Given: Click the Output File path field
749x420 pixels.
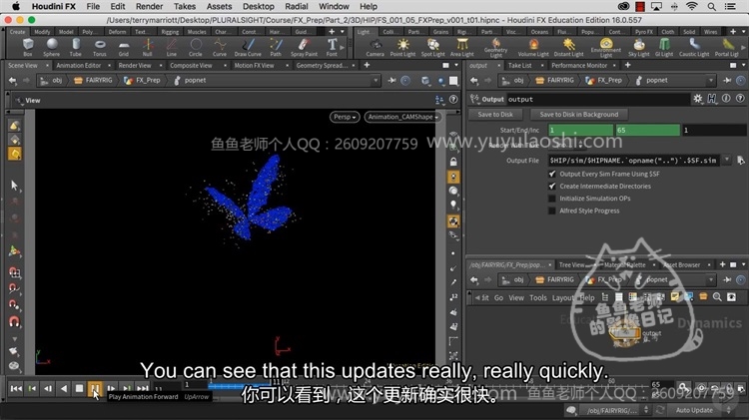Looking at the screenshot, I should click(634, 161).
